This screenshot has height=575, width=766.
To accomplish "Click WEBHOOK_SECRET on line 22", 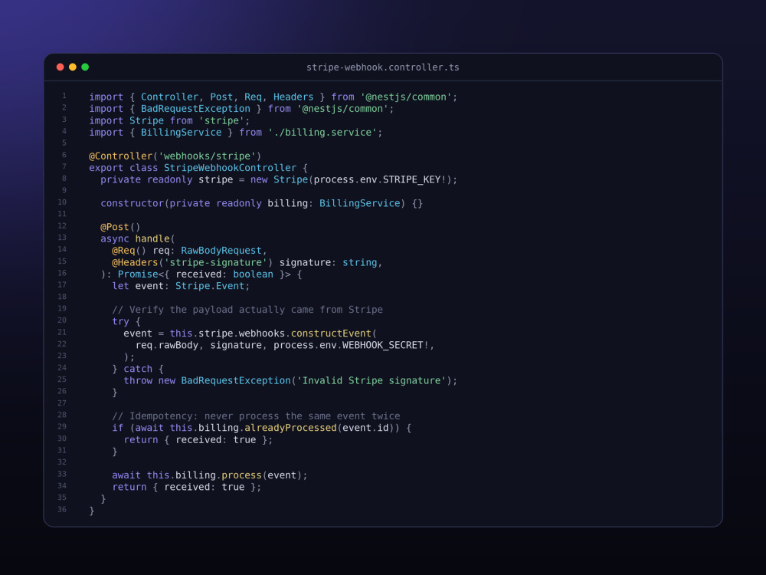I will (x=382, y=345).
